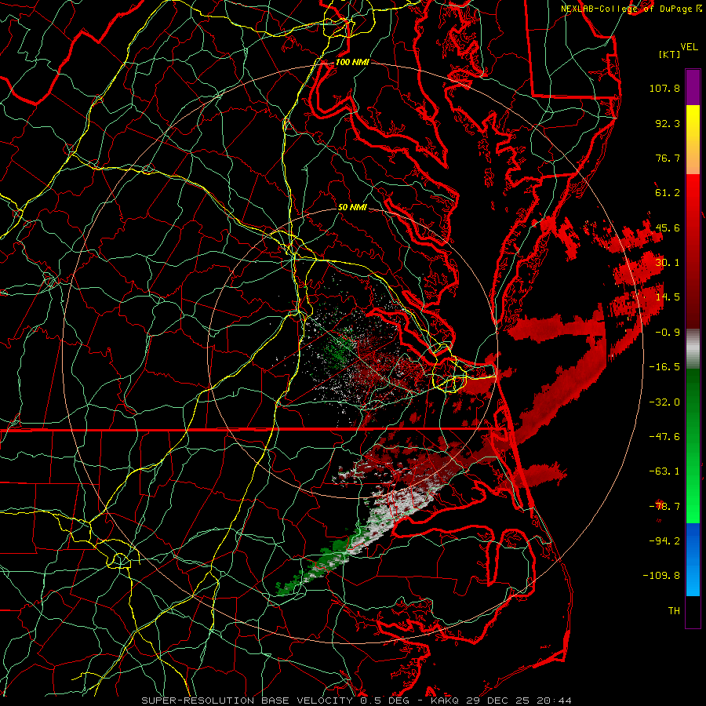The width and height of the screenshot is (706, 706).
Task: Click the -16.5 legend value
Action: 664,367
